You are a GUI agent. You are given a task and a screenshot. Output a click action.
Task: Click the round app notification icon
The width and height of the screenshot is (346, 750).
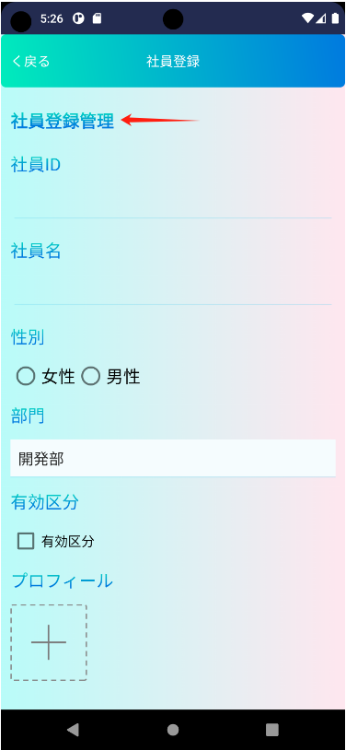78,18
